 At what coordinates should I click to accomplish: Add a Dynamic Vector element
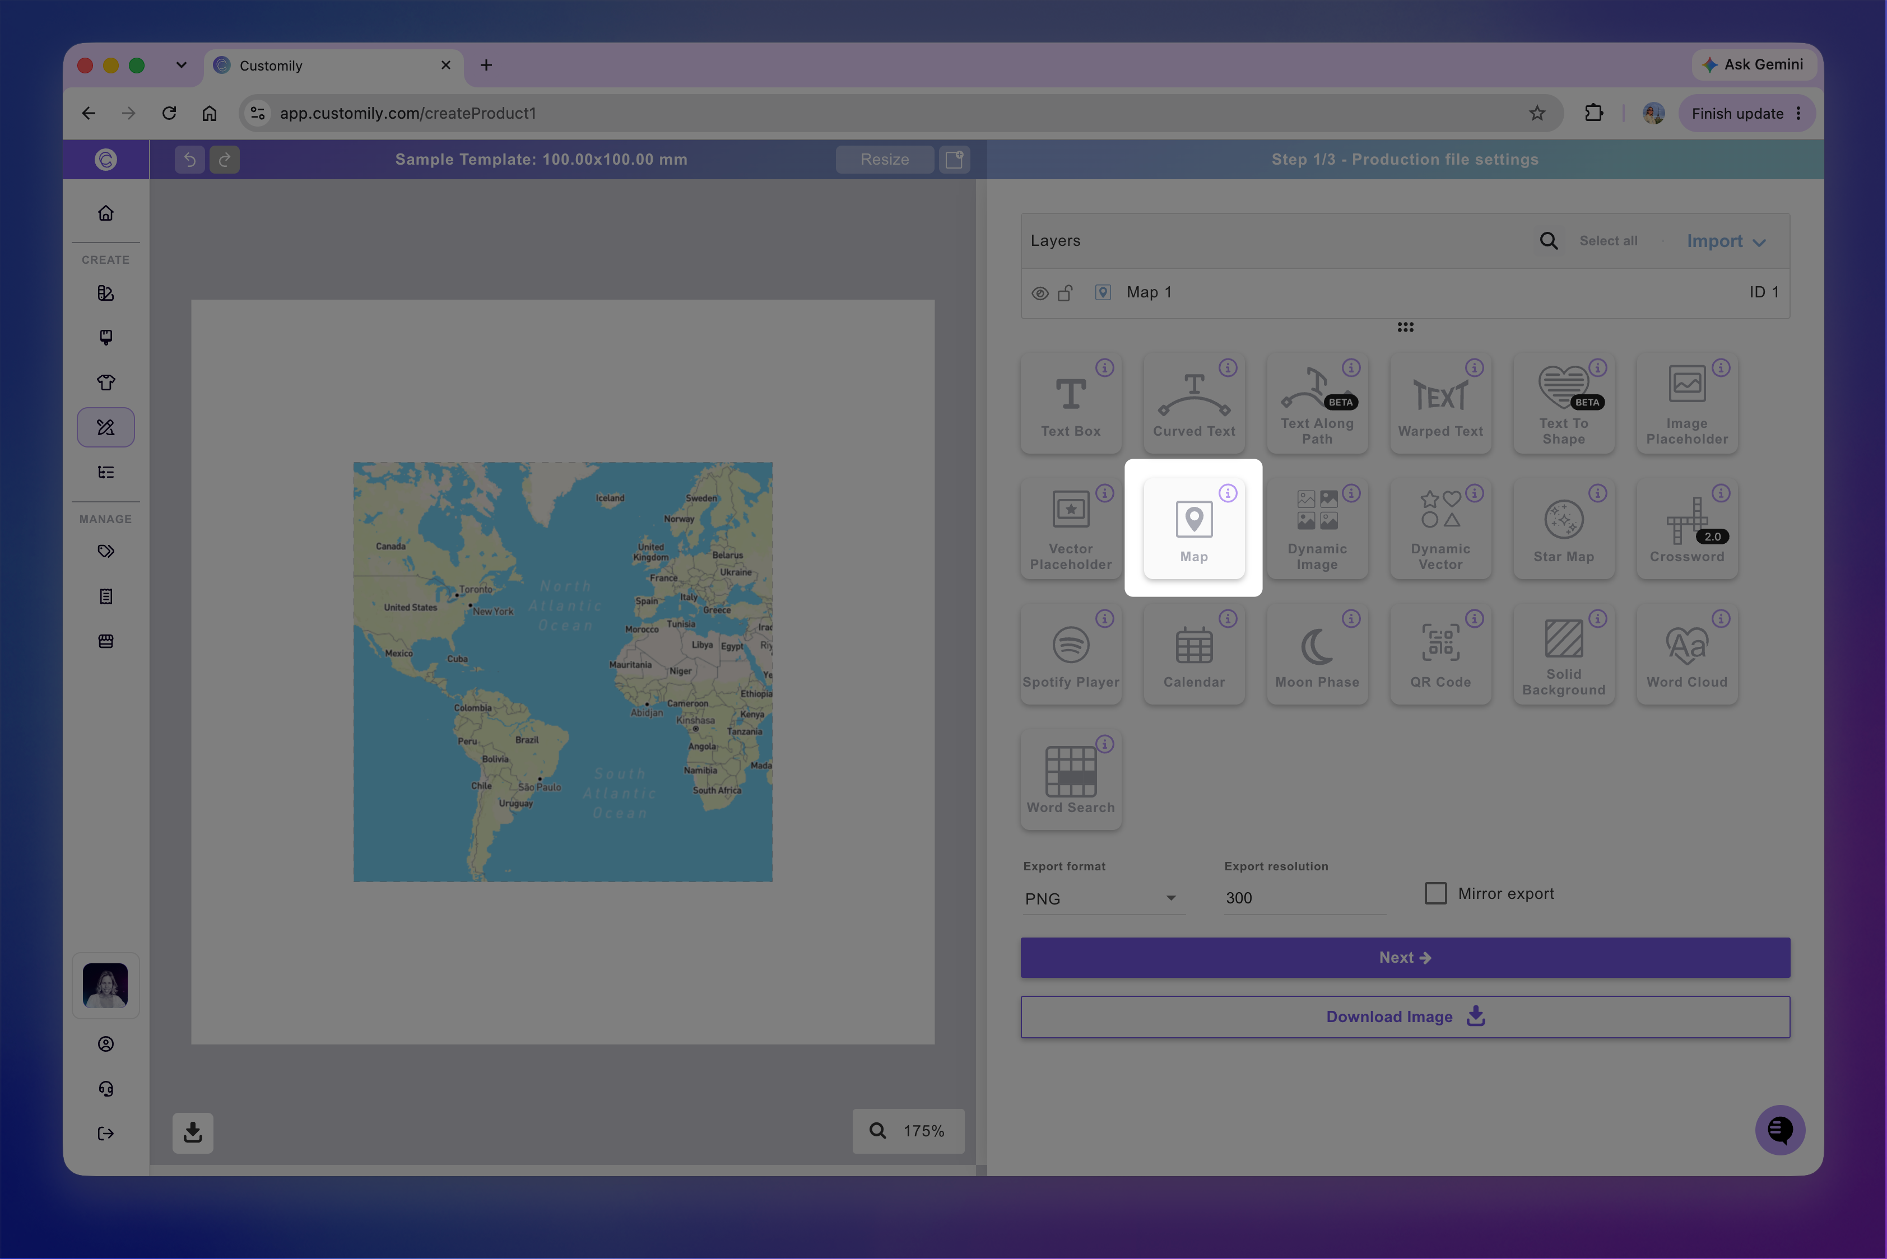1440,528
